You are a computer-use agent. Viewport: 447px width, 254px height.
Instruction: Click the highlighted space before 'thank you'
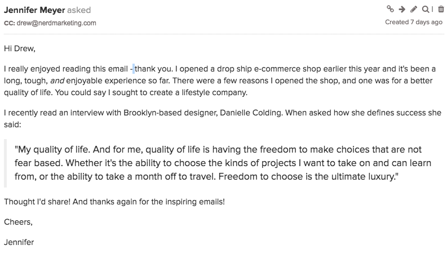point(134,69)
